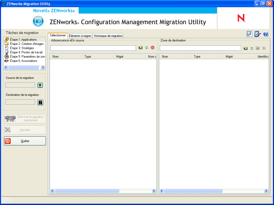This screenshot has height=205, width=274.
Task: Refresh the source eDir tree
Action: coord(147,48)
